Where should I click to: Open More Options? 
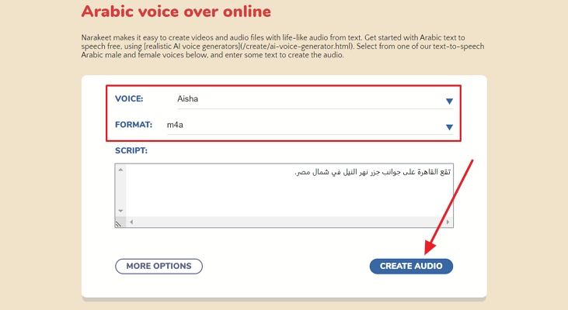click(x=159, y=266)
